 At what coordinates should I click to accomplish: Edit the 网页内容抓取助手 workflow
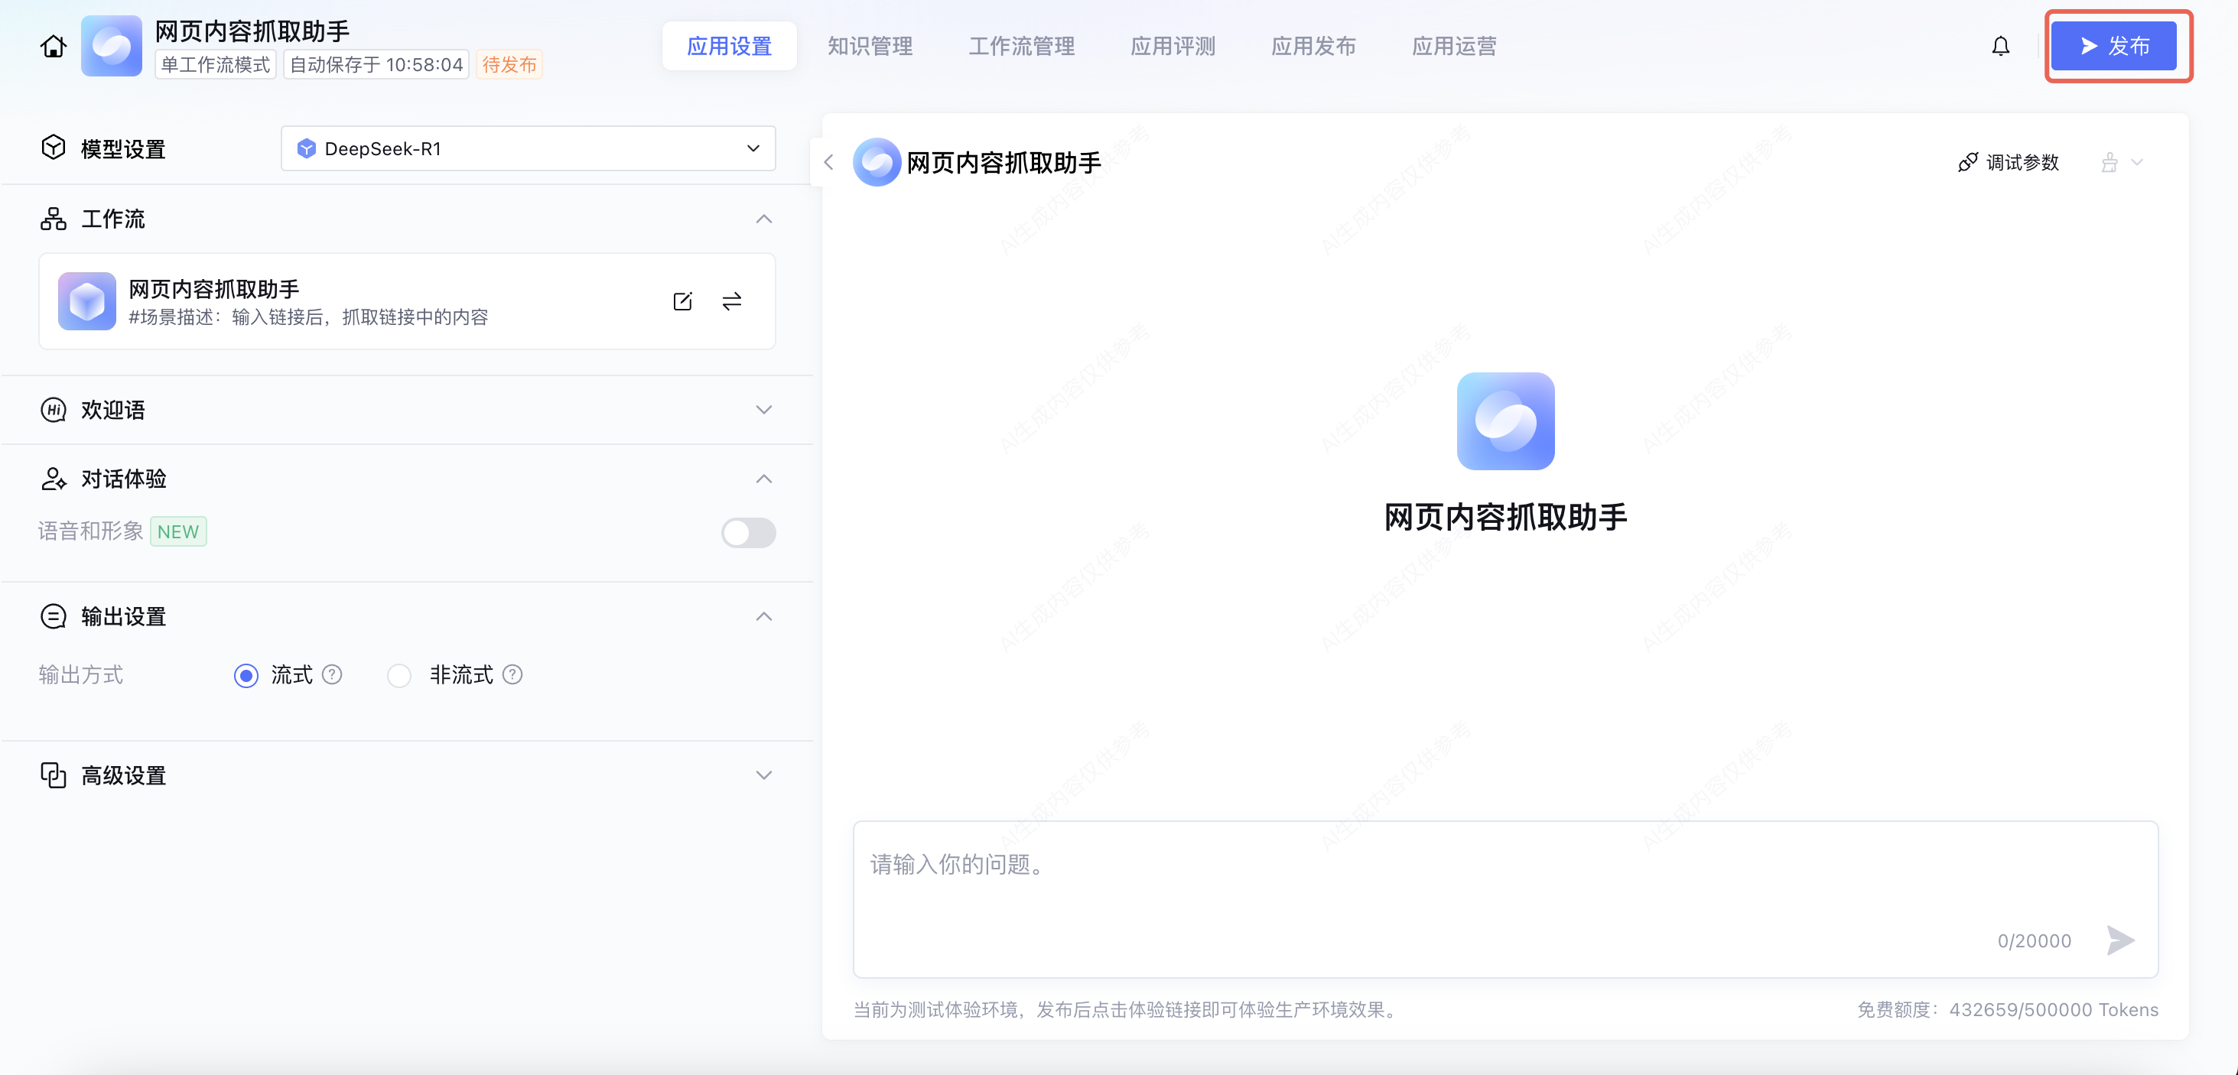point(682,301)
